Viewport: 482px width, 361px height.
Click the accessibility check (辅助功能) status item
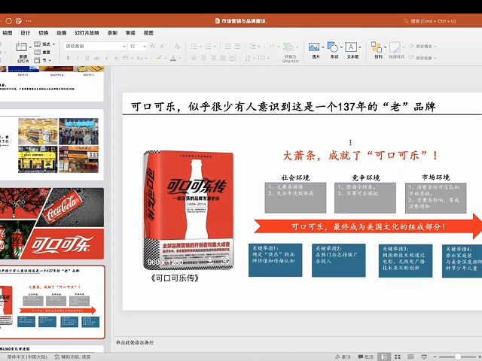(x=72, y=356)
